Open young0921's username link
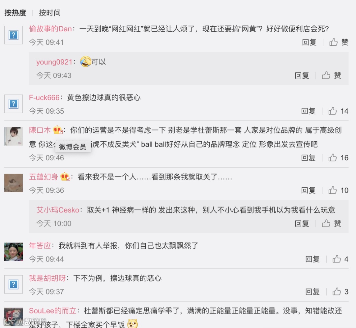This screenshot has width=356, height=328. pos(54,62)
